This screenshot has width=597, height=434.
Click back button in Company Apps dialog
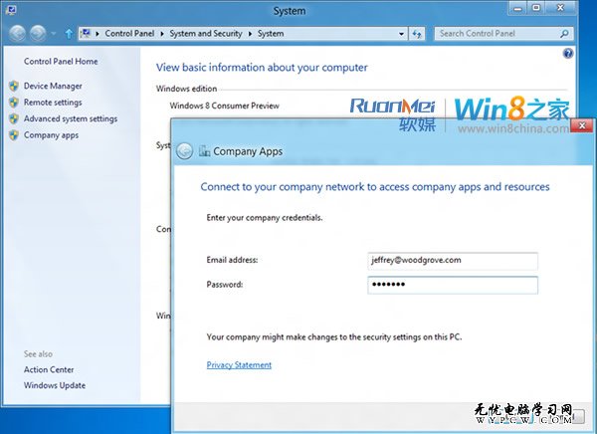tap(185, 151)
